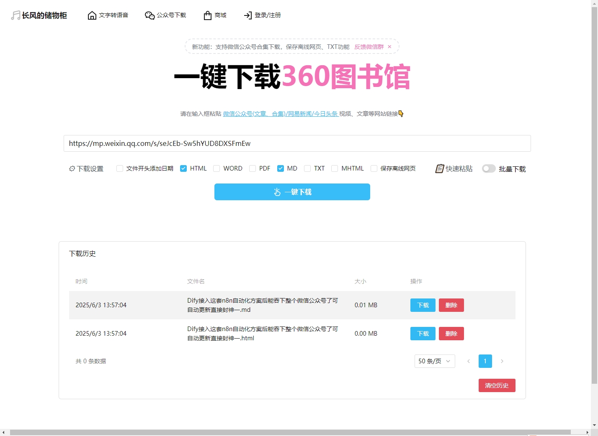Click the home icon beside 文字转语音
Screen dimensions: 598x436
tap(92, 15)
